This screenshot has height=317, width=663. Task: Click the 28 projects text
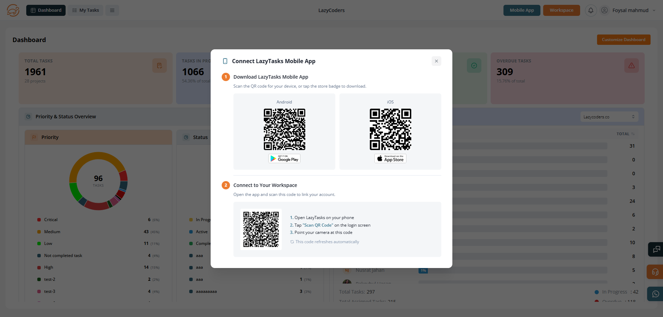tap(35, 81)
